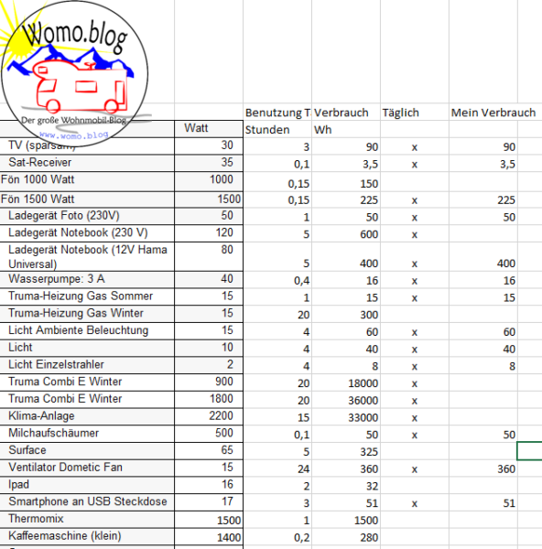Click the 33000 Wh consumption cell
This screenshot has height=549, width=542.
point(346,417)
